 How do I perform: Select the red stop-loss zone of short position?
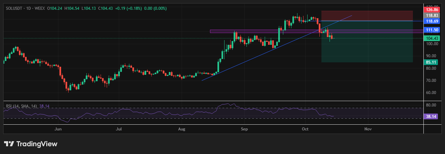tap(367, 16)
